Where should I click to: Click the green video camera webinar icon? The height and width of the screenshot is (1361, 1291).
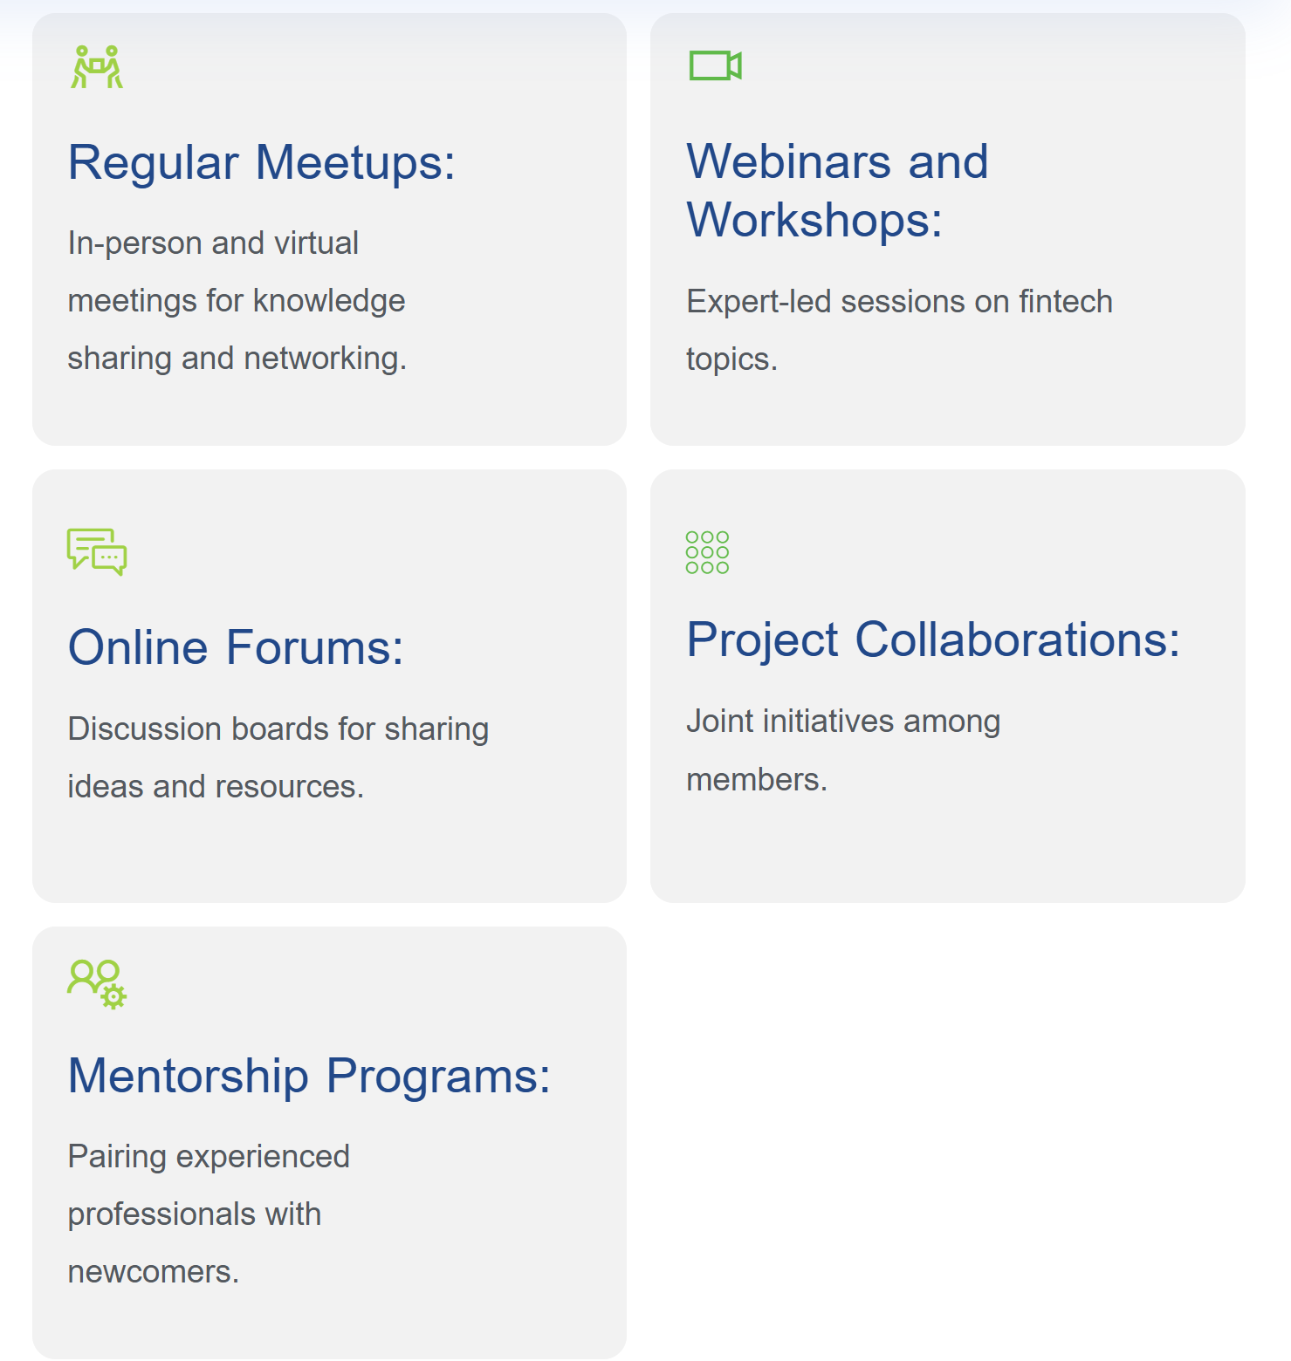pyautogui.click(x=715, y=65)
